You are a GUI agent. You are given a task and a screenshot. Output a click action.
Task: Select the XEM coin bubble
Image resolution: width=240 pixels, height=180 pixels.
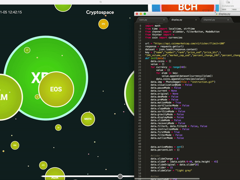pyautogui.click(x=15, y=145)
